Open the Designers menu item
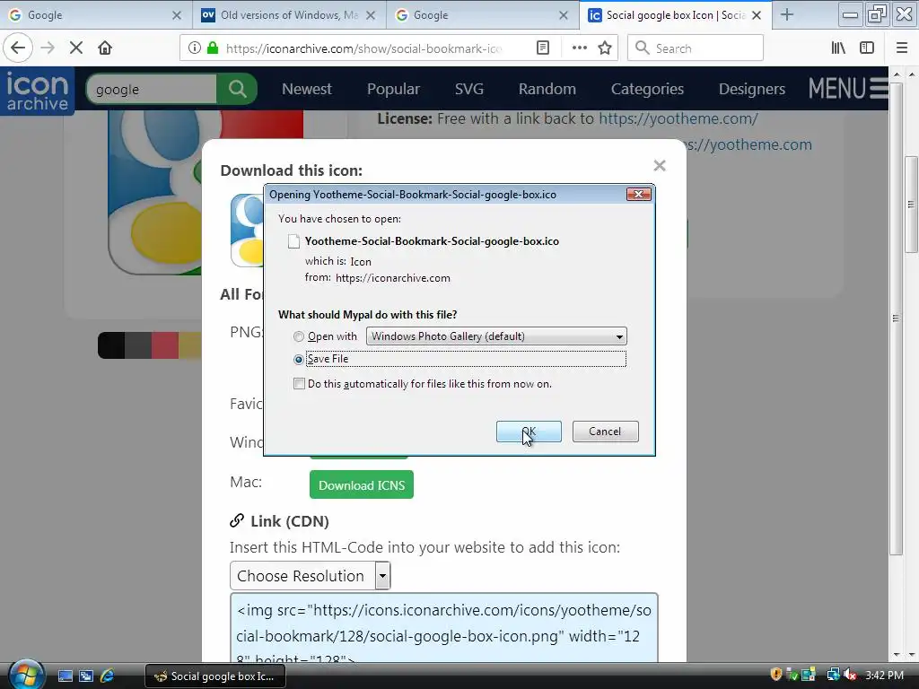This screenshot has height=689, width=919. pos(751,89)
